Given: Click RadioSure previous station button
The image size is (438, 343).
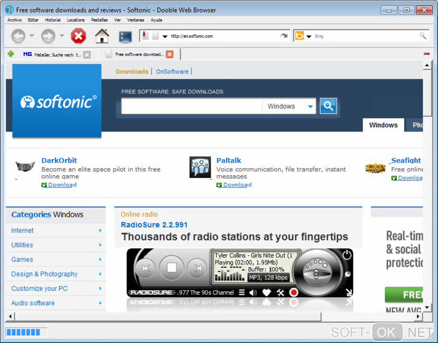Looking at the screenshot, I should 146,268.
